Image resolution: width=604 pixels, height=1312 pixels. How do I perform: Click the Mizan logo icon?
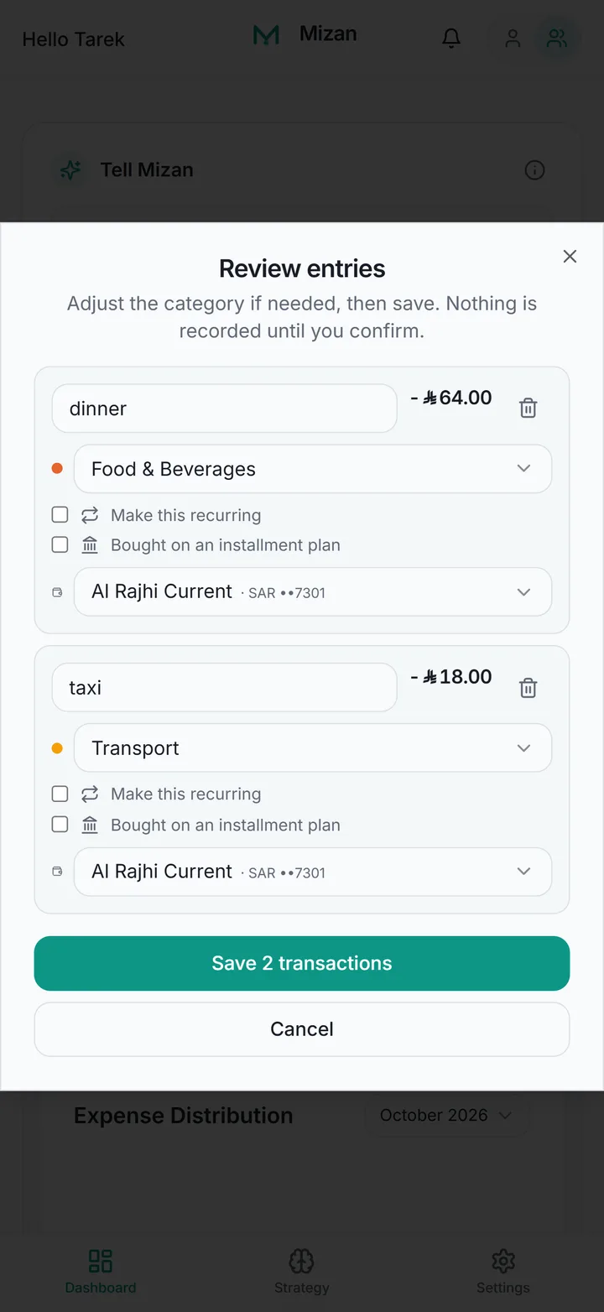266,35
